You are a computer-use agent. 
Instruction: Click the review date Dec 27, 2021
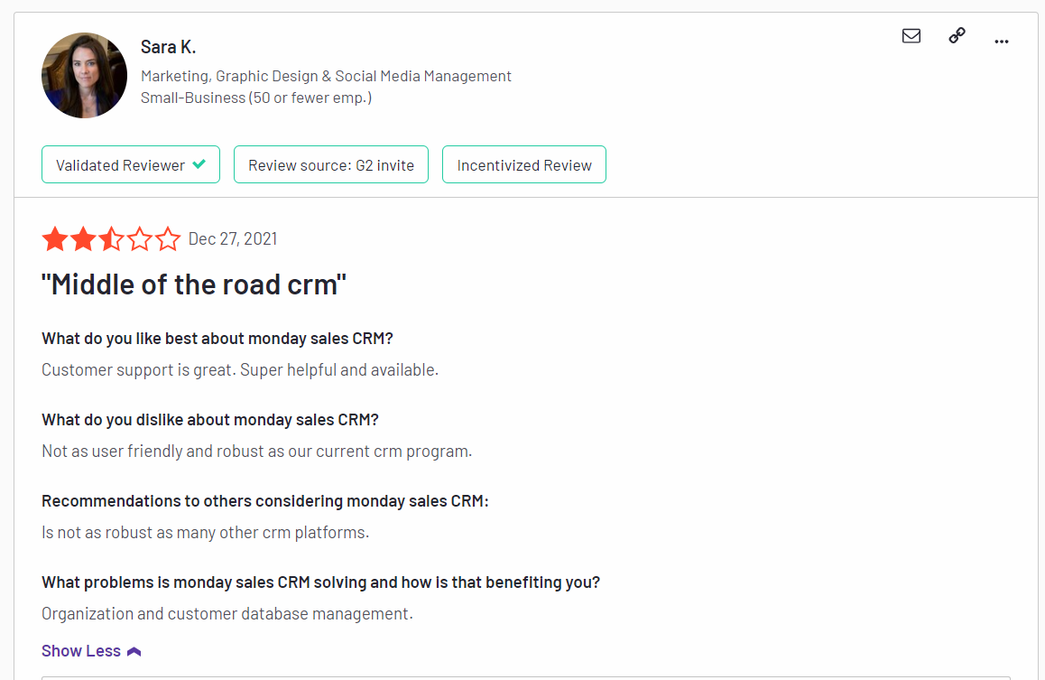tap(233, 238)
